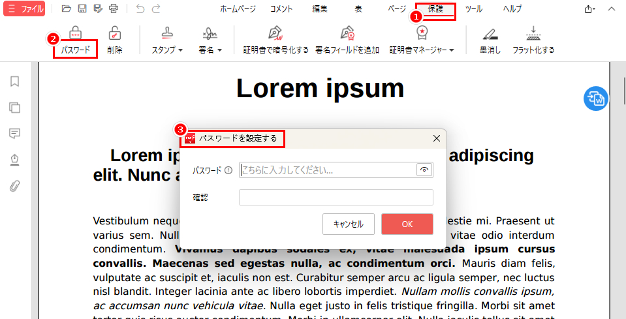Close the パスワードを設定する dialog
Viewport: 626px width, 319px height.
(436, 138)
